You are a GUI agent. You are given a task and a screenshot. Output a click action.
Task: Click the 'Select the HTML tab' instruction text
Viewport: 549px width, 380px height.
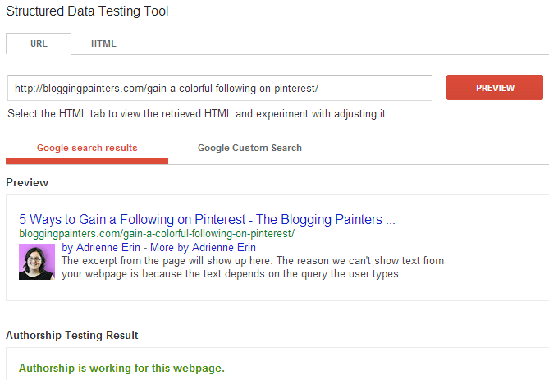pos(198,114)
